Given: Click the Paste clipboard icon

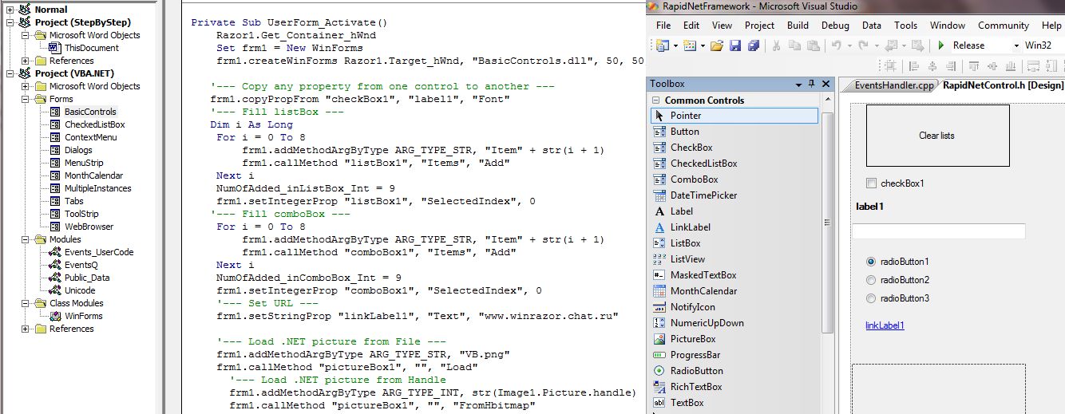Looking at the screenshot, I should (x=813, y=45).
